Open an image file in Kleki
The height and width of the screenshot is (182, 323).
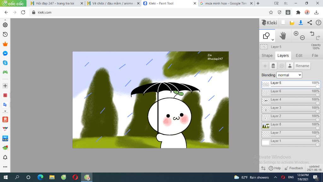point(292,23)
